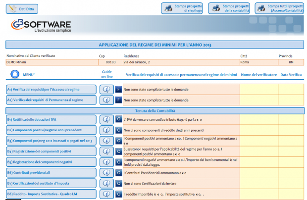Open online guide icon for A1 row
Viewport: 307px width, 200px height.
[x=106, y=90]
